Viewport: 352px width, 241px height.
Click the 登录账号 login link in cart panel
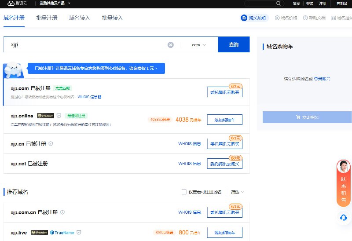pyautogui.click(x=322, y=79)
